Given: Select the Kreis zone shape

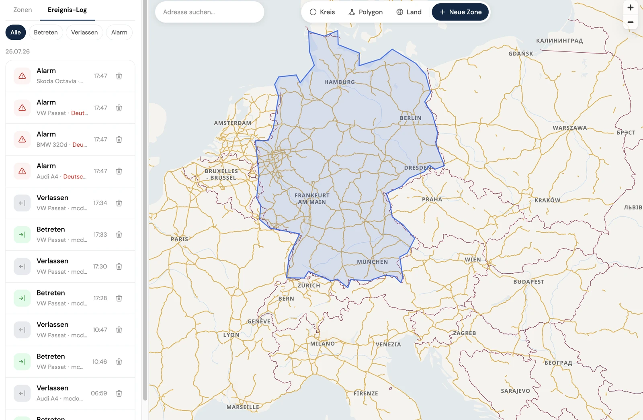Looking at the screenshot, I should 322,12.
